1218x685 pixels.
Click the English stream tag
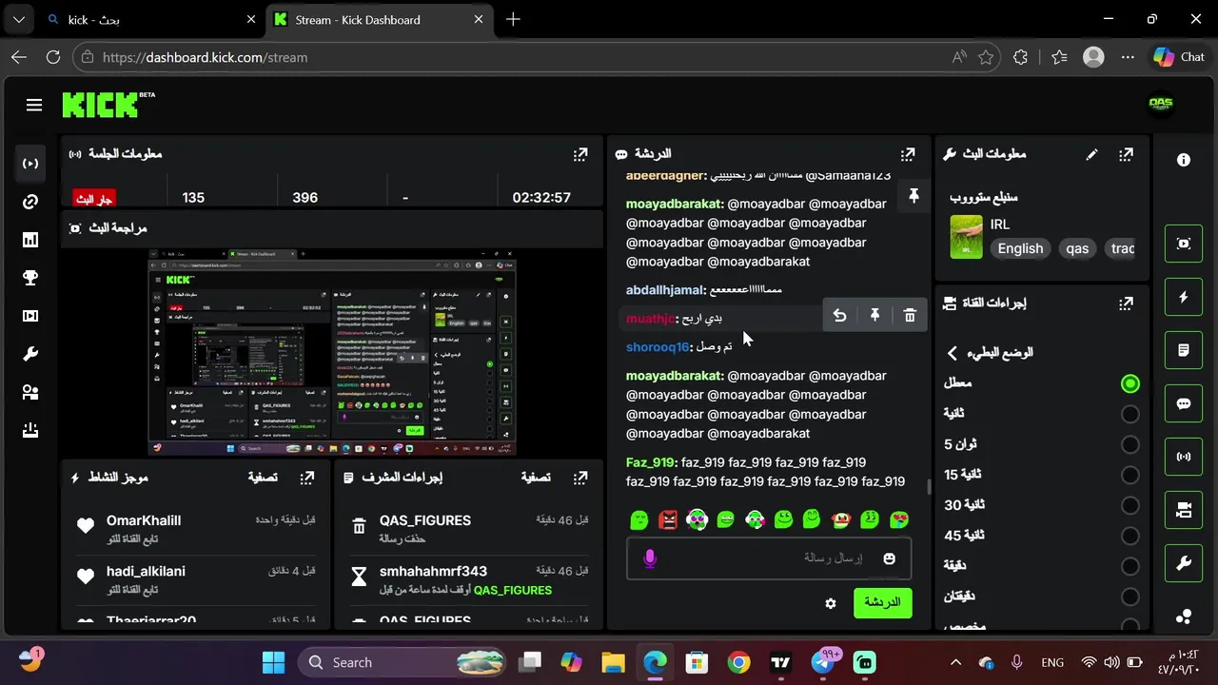(x=1020, y=248)
